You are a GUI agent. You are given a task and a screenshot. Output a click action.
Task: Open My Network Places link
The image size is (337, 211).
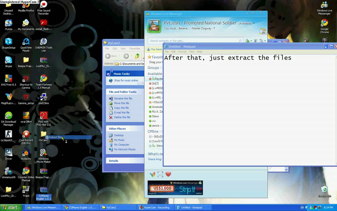(125, 149)
